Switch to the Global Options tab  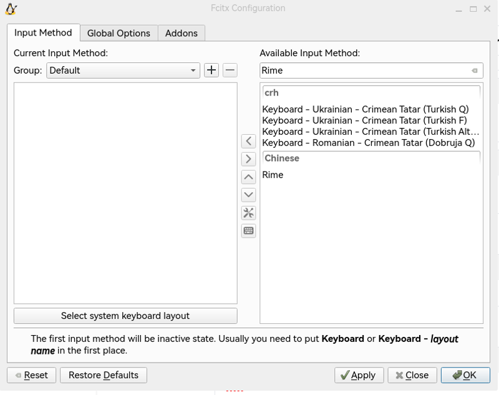(119, 33)
